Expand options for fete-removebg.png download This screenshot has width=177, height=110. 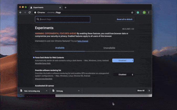[x=47, y=91]
